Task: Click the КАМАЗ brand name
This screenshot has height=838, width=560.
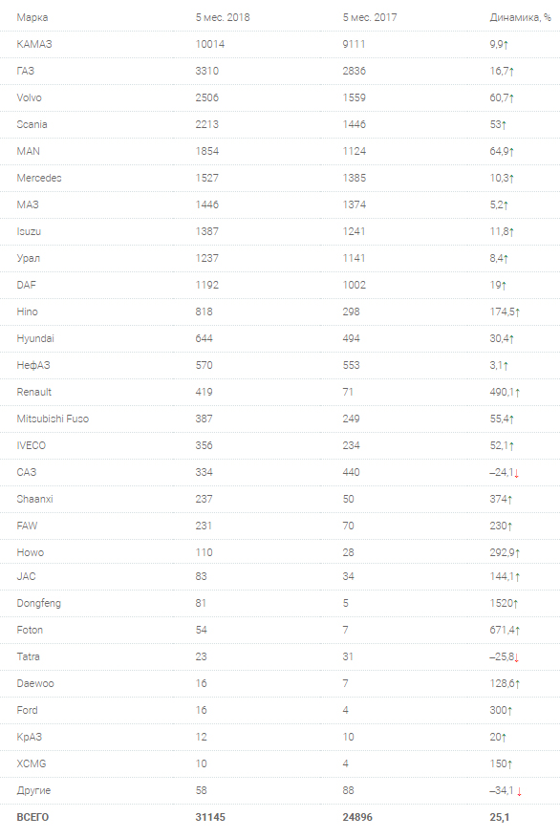Action: pyautogui.click(x=34, y=44)
